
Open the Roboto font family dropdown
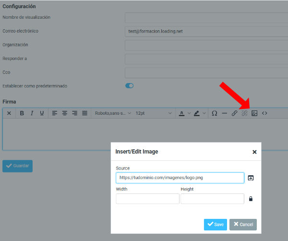113,113
